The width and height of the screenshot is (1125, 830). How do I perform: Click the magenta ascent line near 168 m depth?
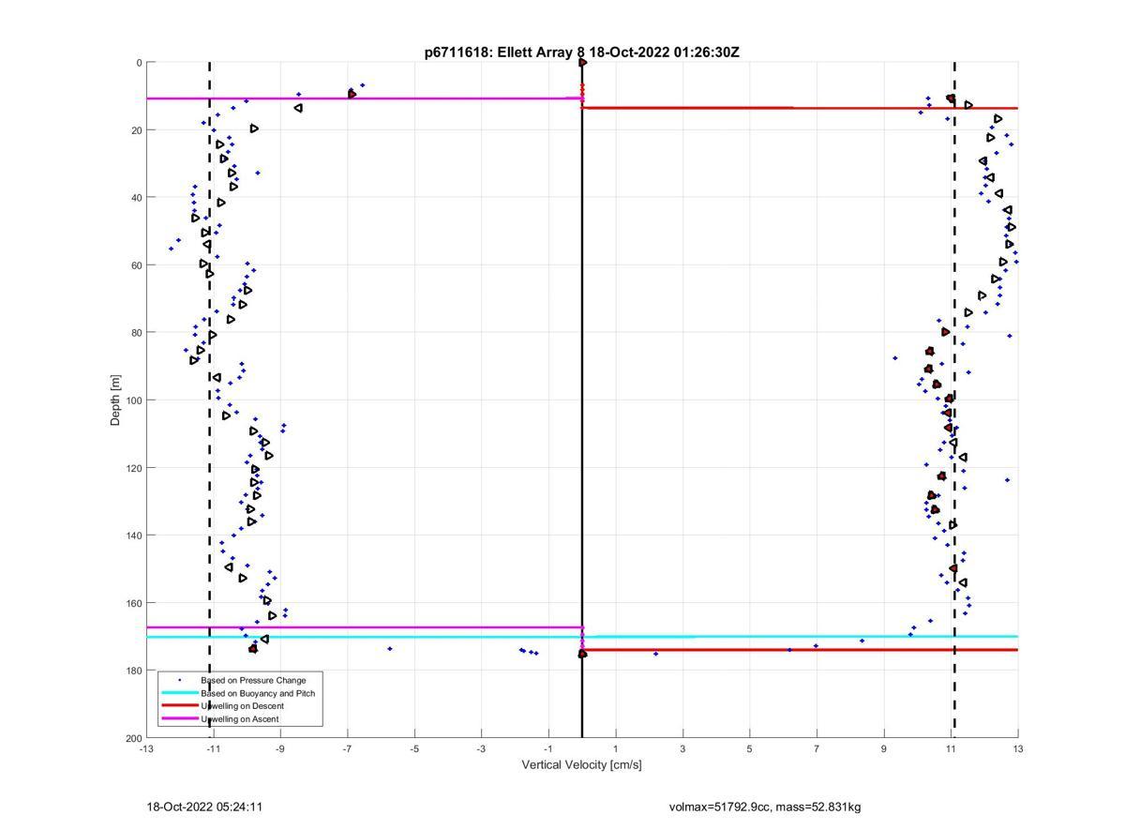coord(364,627)
